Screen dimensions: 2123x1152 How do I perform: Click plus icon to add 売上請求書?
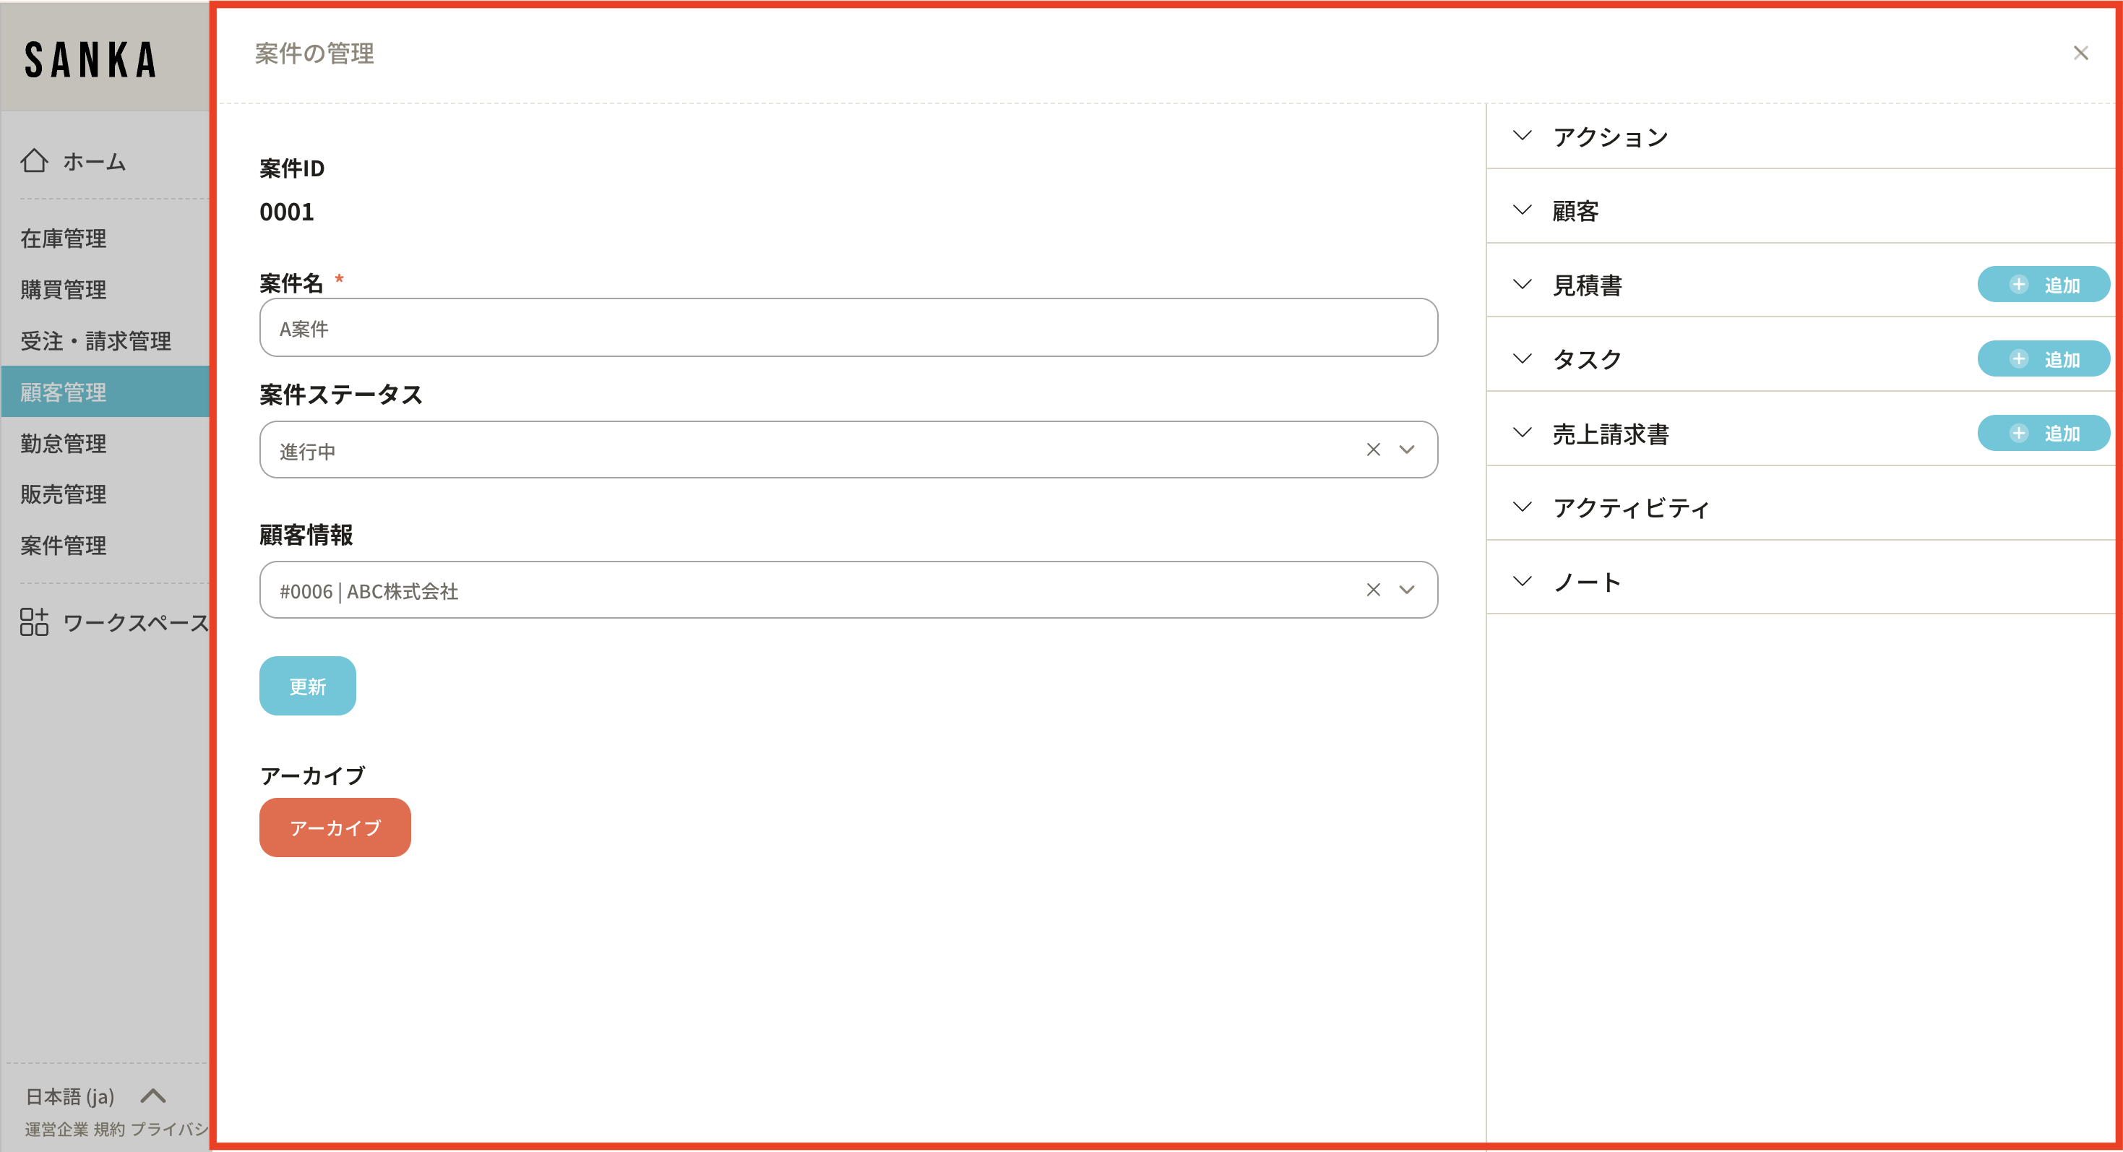2018,434
